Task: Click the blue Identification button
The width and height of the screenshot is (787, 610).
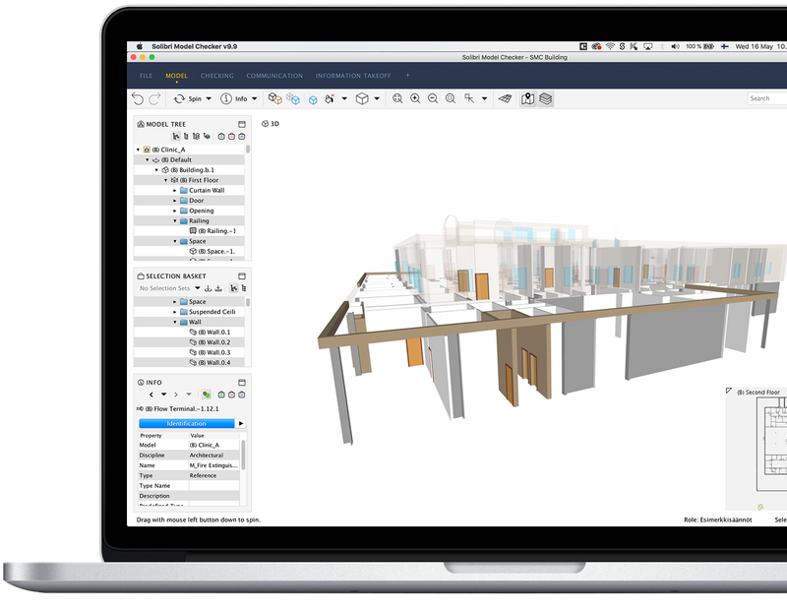Action: (187, 423)
